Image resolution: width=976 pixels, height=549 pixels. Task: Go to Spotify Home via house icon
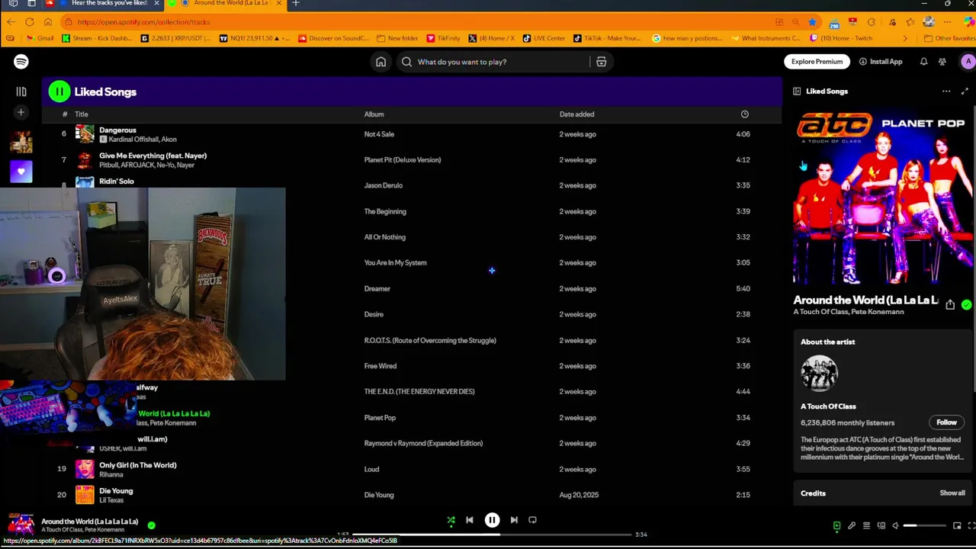[380, 62]
